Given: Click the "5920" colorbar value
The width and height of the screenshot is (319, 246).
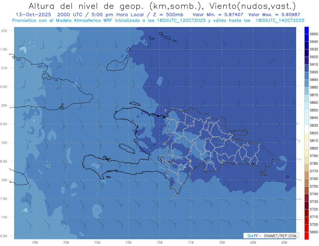Looking at the screenshot, I should (x=314, y=57).
